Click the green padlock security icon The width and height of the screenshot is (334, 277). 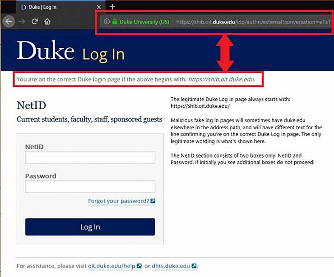(115, 22)
